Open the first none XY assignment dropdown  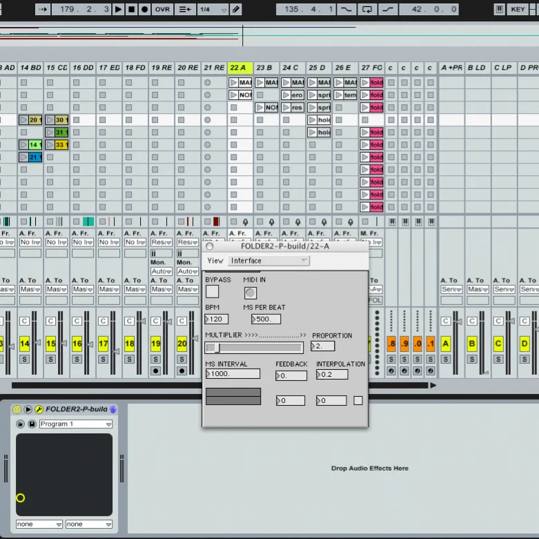[39, 525]
